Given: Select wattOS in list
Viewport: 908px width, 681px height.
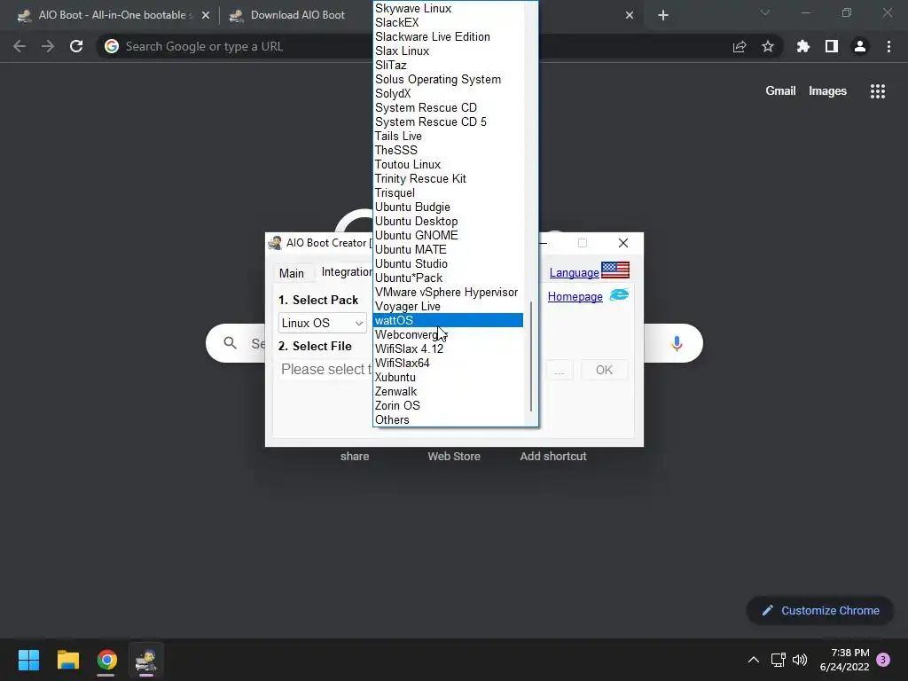Looking at the screenshot, I should point(448,320).
